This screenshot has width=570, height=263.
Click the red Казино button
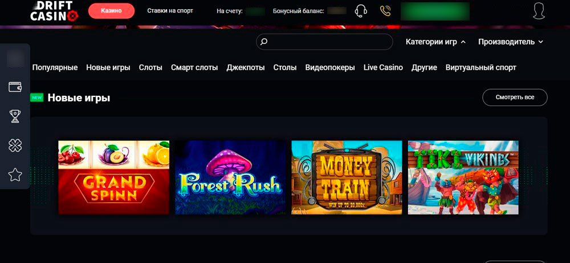(111, 11)
